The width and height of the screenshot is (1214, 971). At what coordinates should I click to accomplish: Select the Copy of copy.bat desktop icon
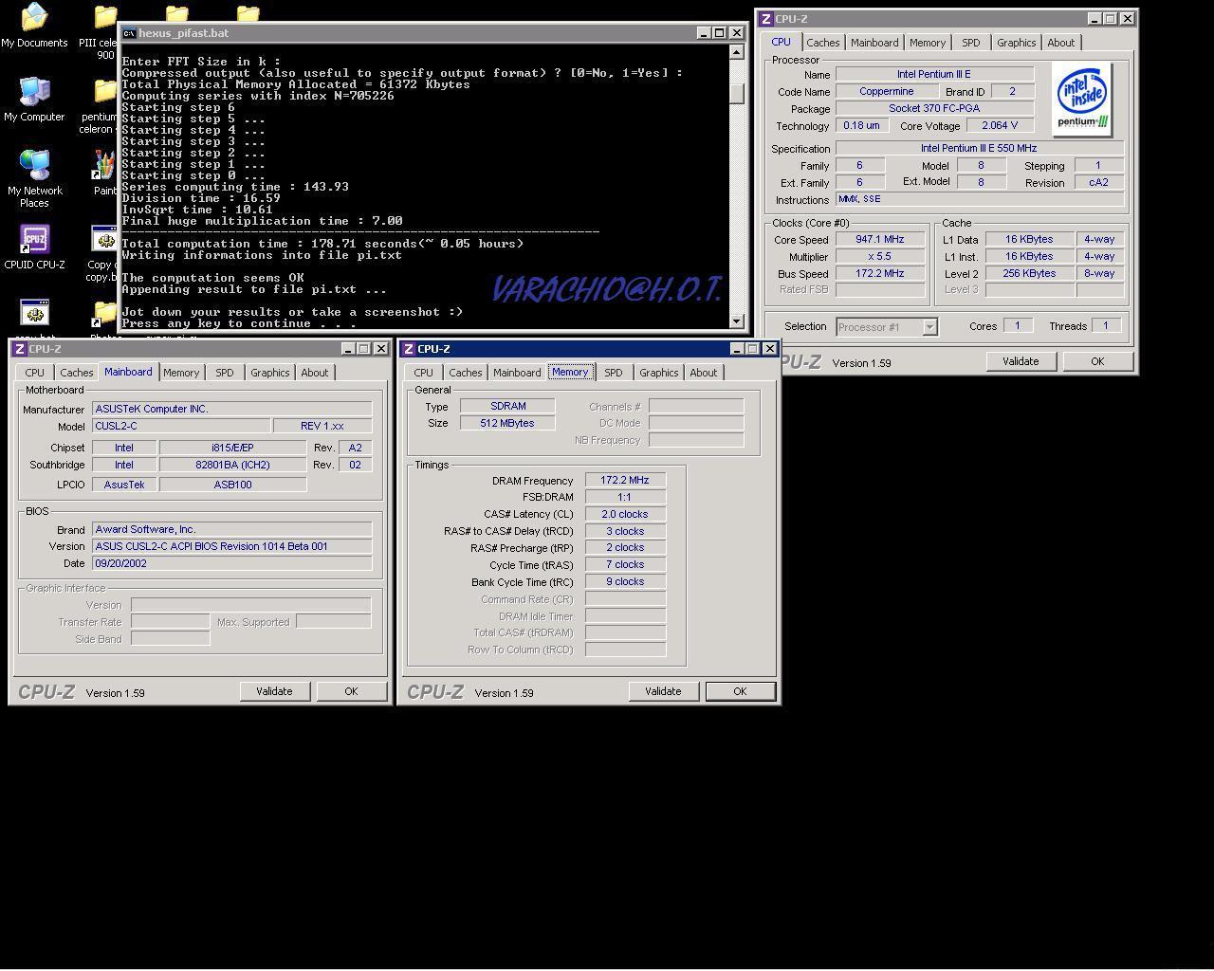pyautogui.click(x=102, y=253)
